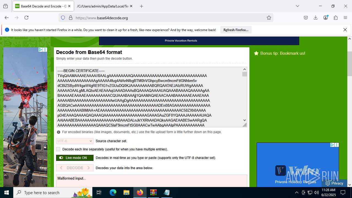This screenshot has width=352, height=198.
Task: Click the page vertical scrollbar thumb
Action: 350,63
